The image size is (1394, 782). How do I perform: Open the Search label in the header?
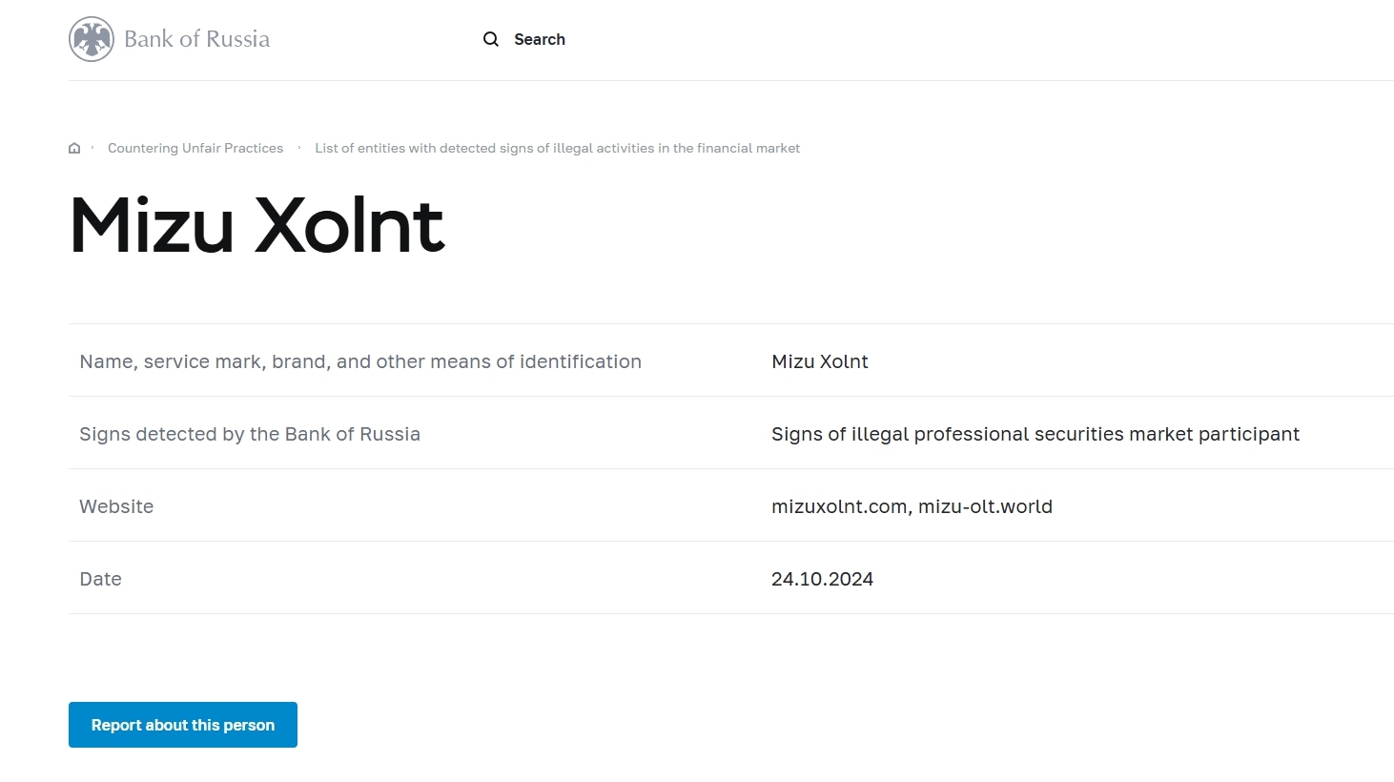click(540, 39)
